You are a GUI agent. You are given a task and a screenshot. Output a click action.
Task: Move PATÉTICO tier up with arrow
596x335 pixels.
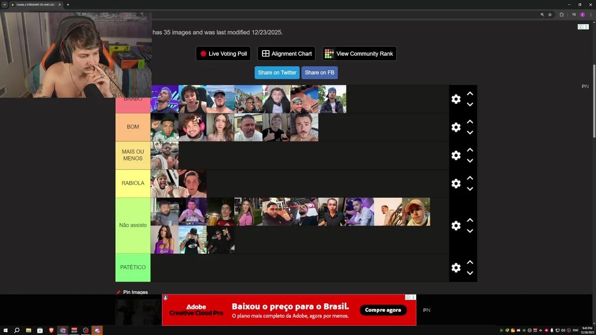[470, 262]
